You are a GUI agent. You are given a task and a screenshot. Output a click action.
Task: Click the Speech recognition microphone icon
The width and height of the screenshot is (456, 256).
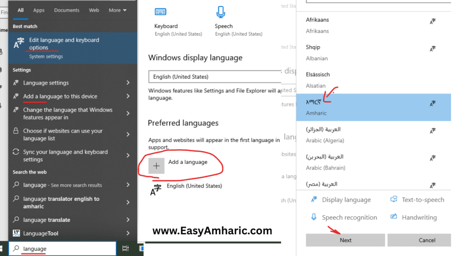tap(315, 217)
